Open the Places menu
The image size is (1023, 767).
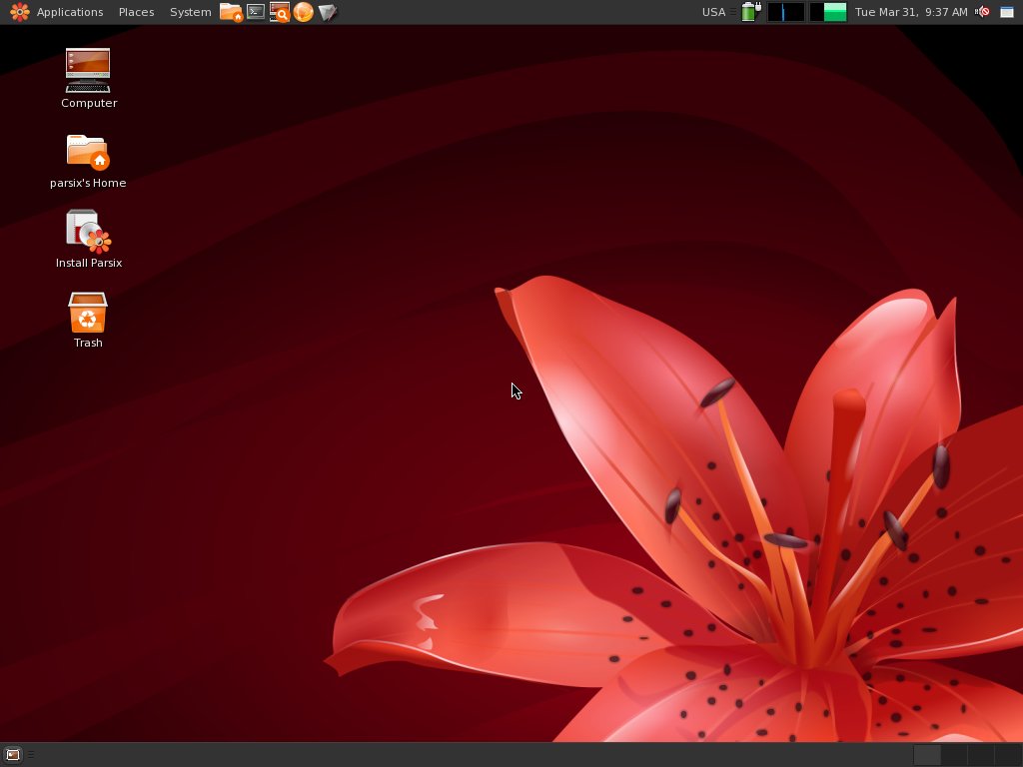click(x=136, y=12)
